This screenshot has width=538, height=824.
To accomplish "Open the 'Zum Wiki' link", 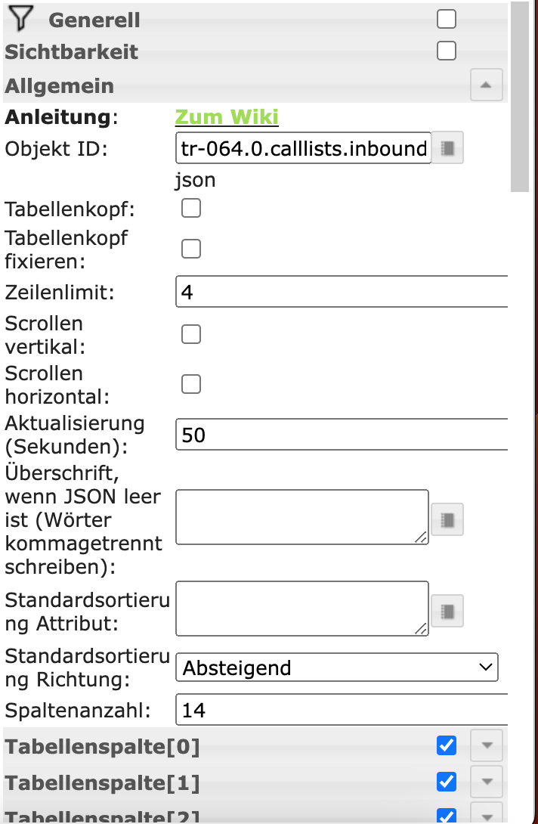I will click(226, 117).
